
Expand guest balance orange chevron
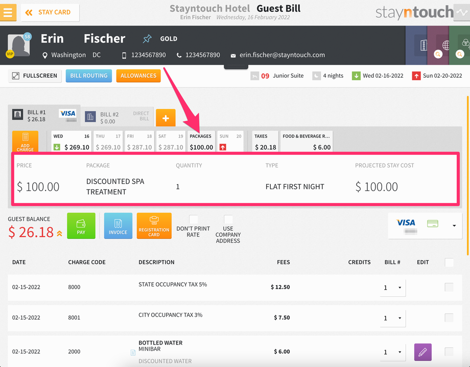pyautogui.click(x=60, y=234)
